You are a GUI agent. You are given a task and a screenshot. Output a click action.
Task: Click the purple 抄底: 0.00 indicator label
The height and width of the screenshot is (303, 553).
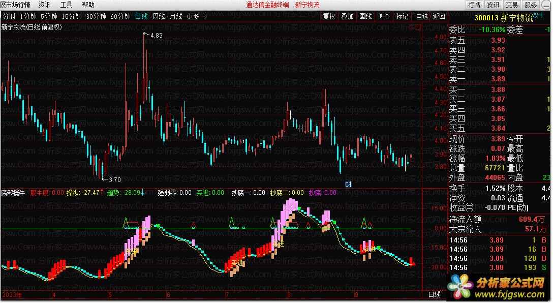coord(323,193)
